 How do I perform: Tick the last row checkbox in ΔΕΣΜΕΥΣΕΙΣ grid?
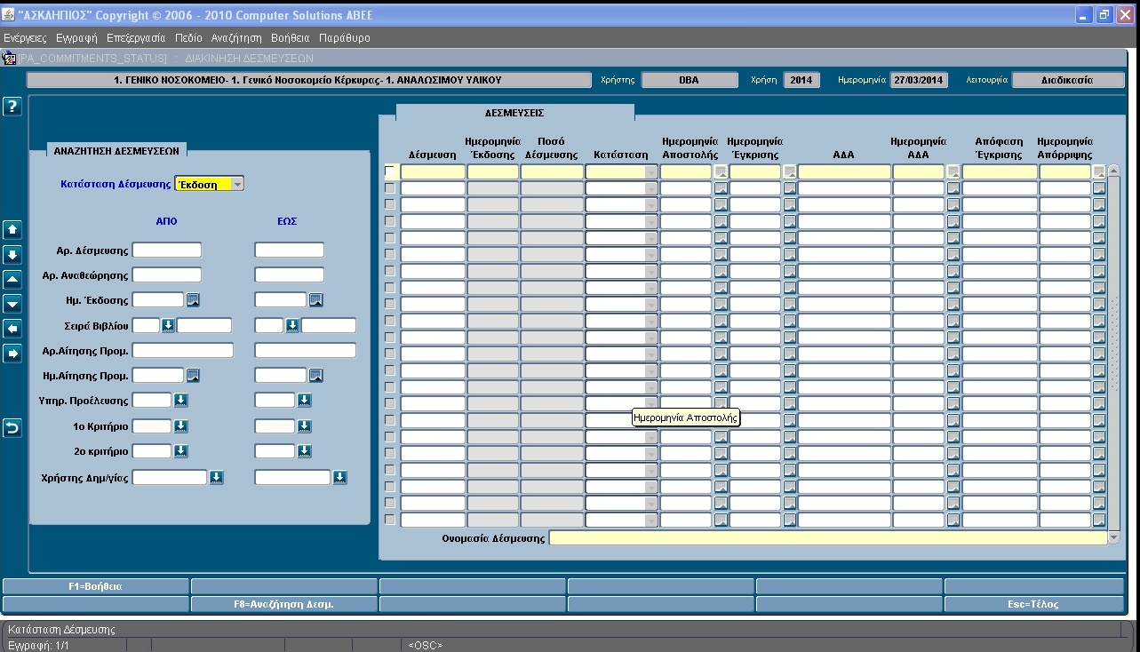point(389,520)
